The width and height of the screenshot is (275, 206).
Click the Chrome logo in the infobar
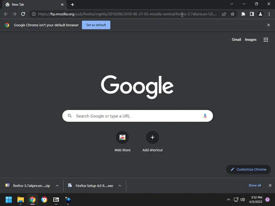(7, 25)
